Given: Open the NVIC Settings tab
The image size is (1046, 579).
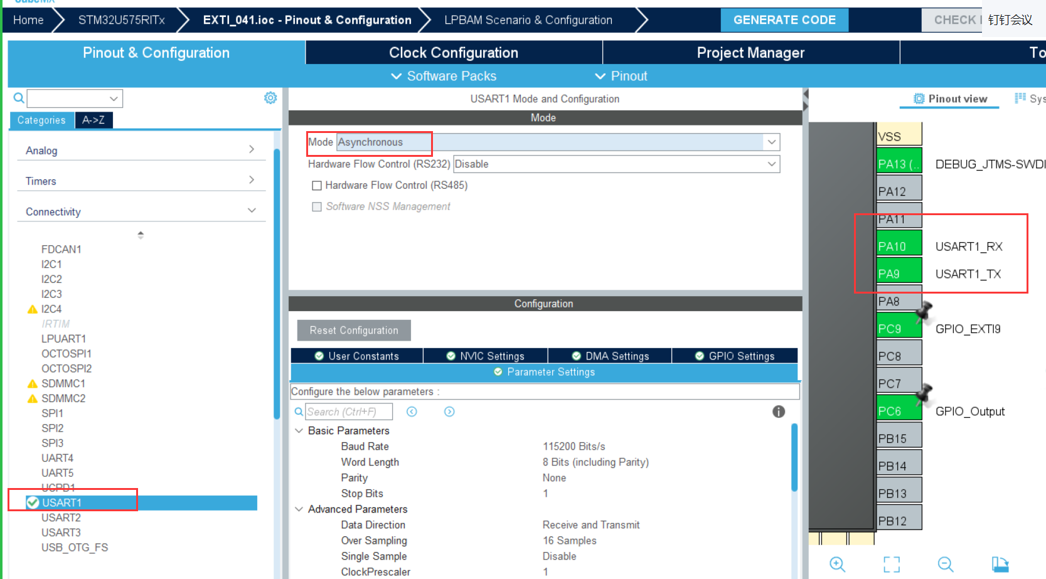Looking at the screenshot, I should pos(485,356).
